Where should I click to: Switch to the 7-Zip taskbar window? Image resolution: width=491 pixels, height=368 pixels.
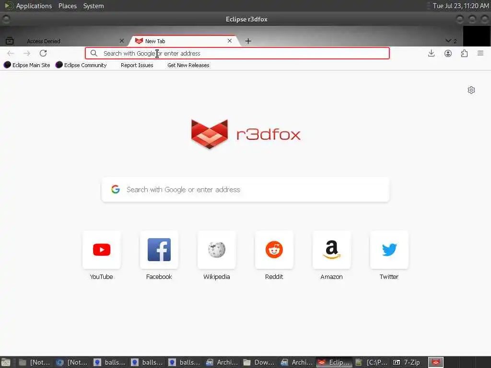click(407, 362)
